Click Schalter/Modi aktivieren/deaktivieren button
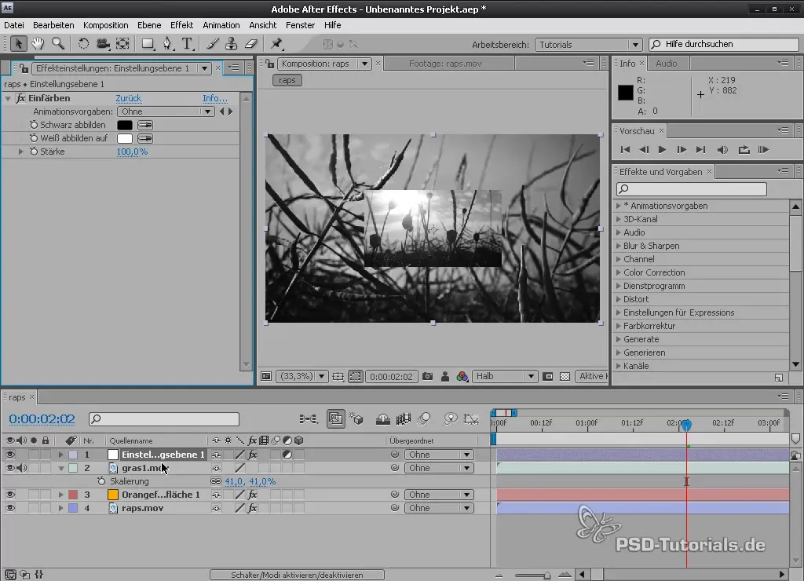The width and height of the screenshot is (804, 581). [297, 575]
